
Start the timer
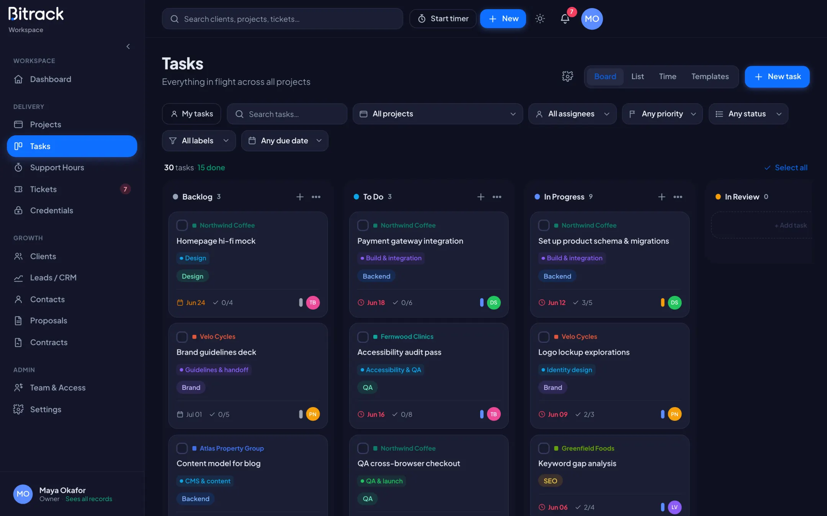tap(443, 18)
